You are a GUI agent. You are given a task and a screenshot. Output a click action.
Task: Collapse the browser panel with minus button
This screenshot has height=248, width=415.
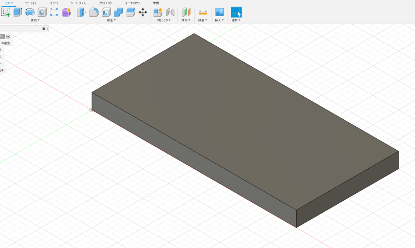click(x=44, y=29)
